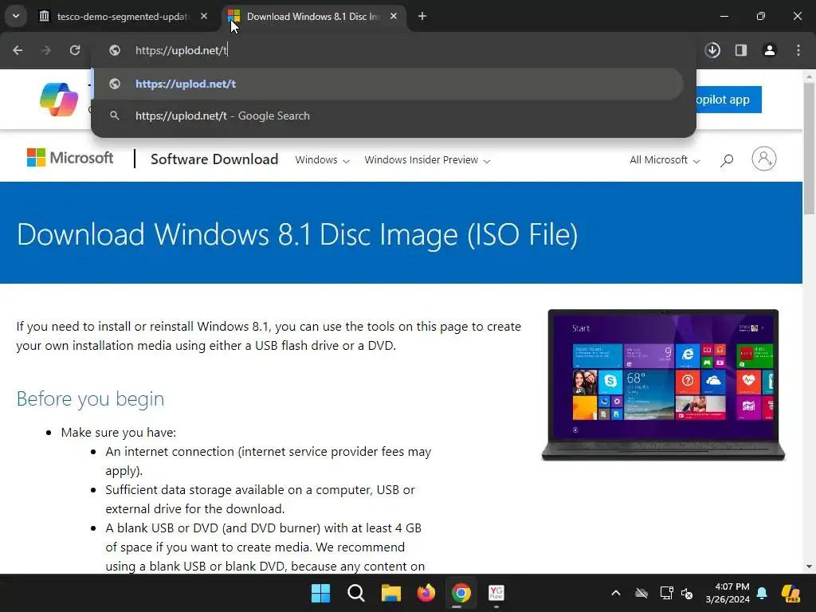Reload the page with the refresh icon
816x612 pixels.
tap(75, 50)
